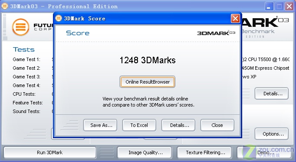The width and height of the screenshot is (296, 162).
Task: Close the 3DMark Score dialog with X
Action: tap(235, 19)
